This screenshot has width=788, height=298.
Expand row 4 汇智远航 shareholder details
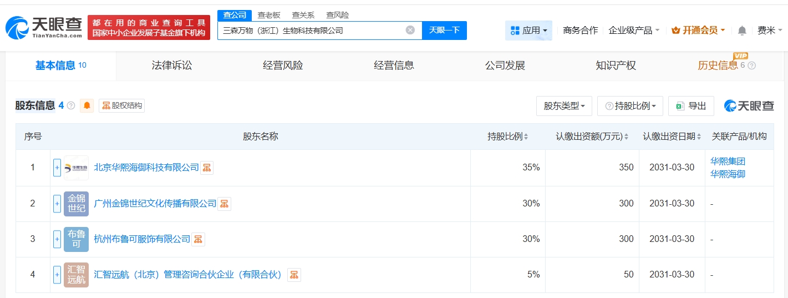[57, 275]
